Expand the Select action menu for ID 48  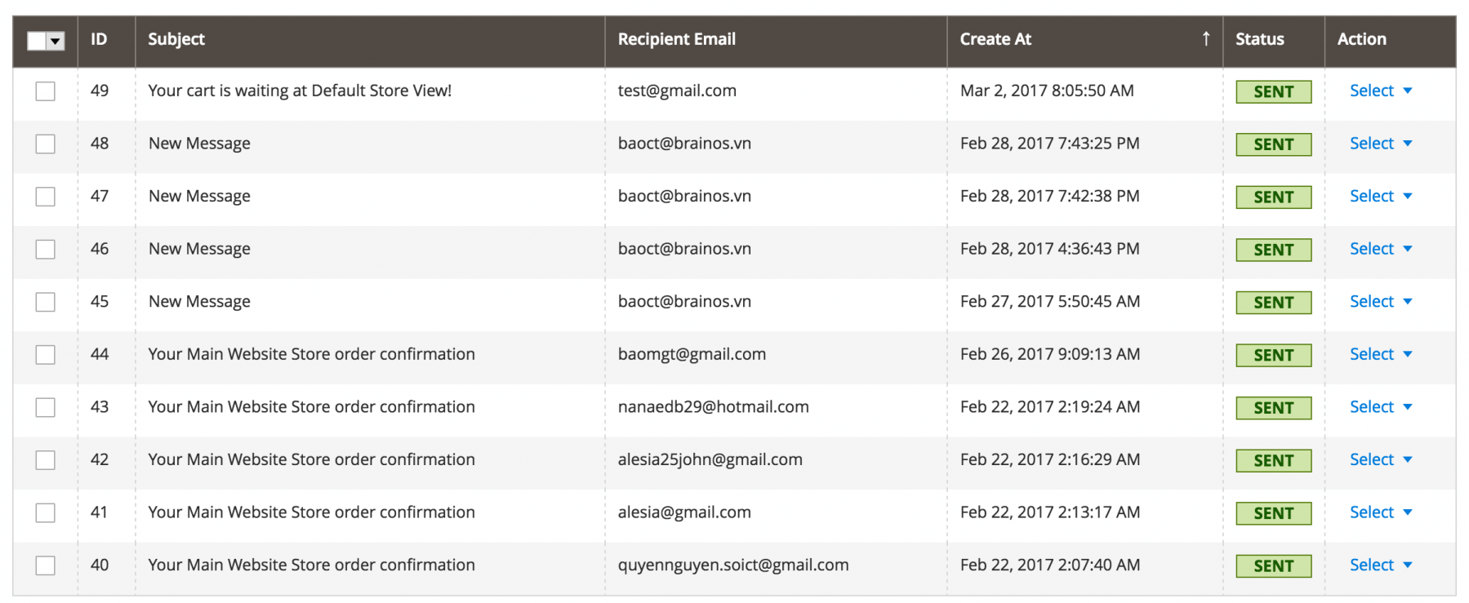pos(1381,144)
